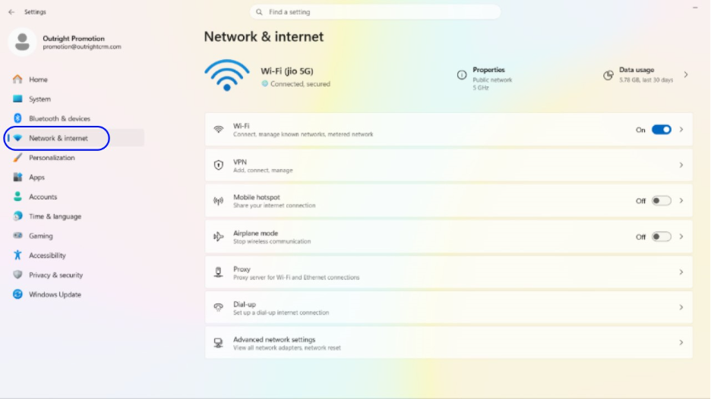
Task: Enable the Mobile hotspot toggle
Action: coord(661,201)
